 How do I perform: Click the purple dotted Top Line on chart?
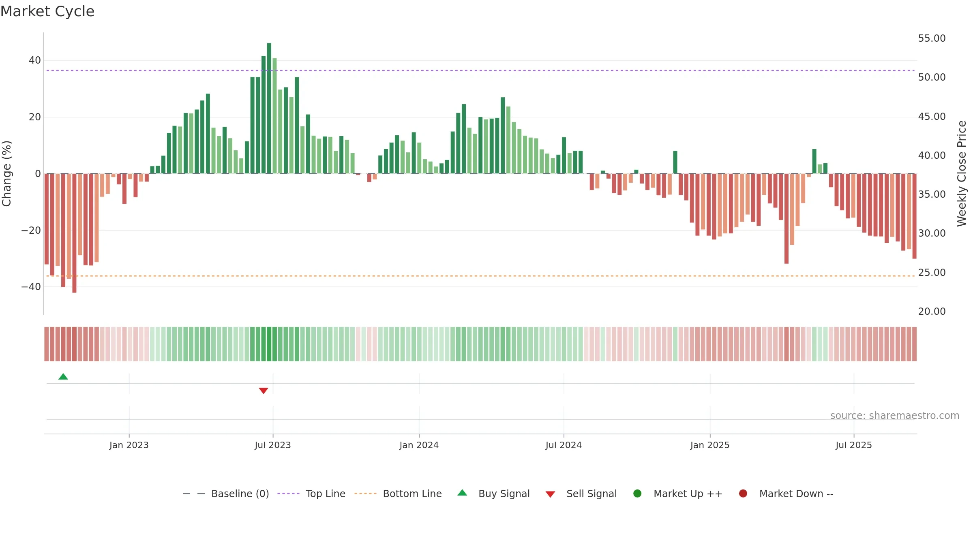480,71
